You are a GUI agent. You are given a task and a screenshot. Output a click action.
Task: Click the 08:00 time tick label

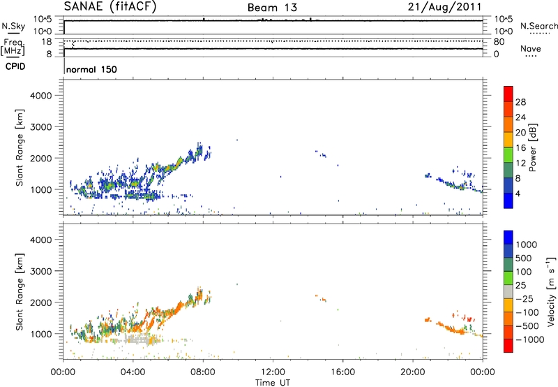[203, 372]
